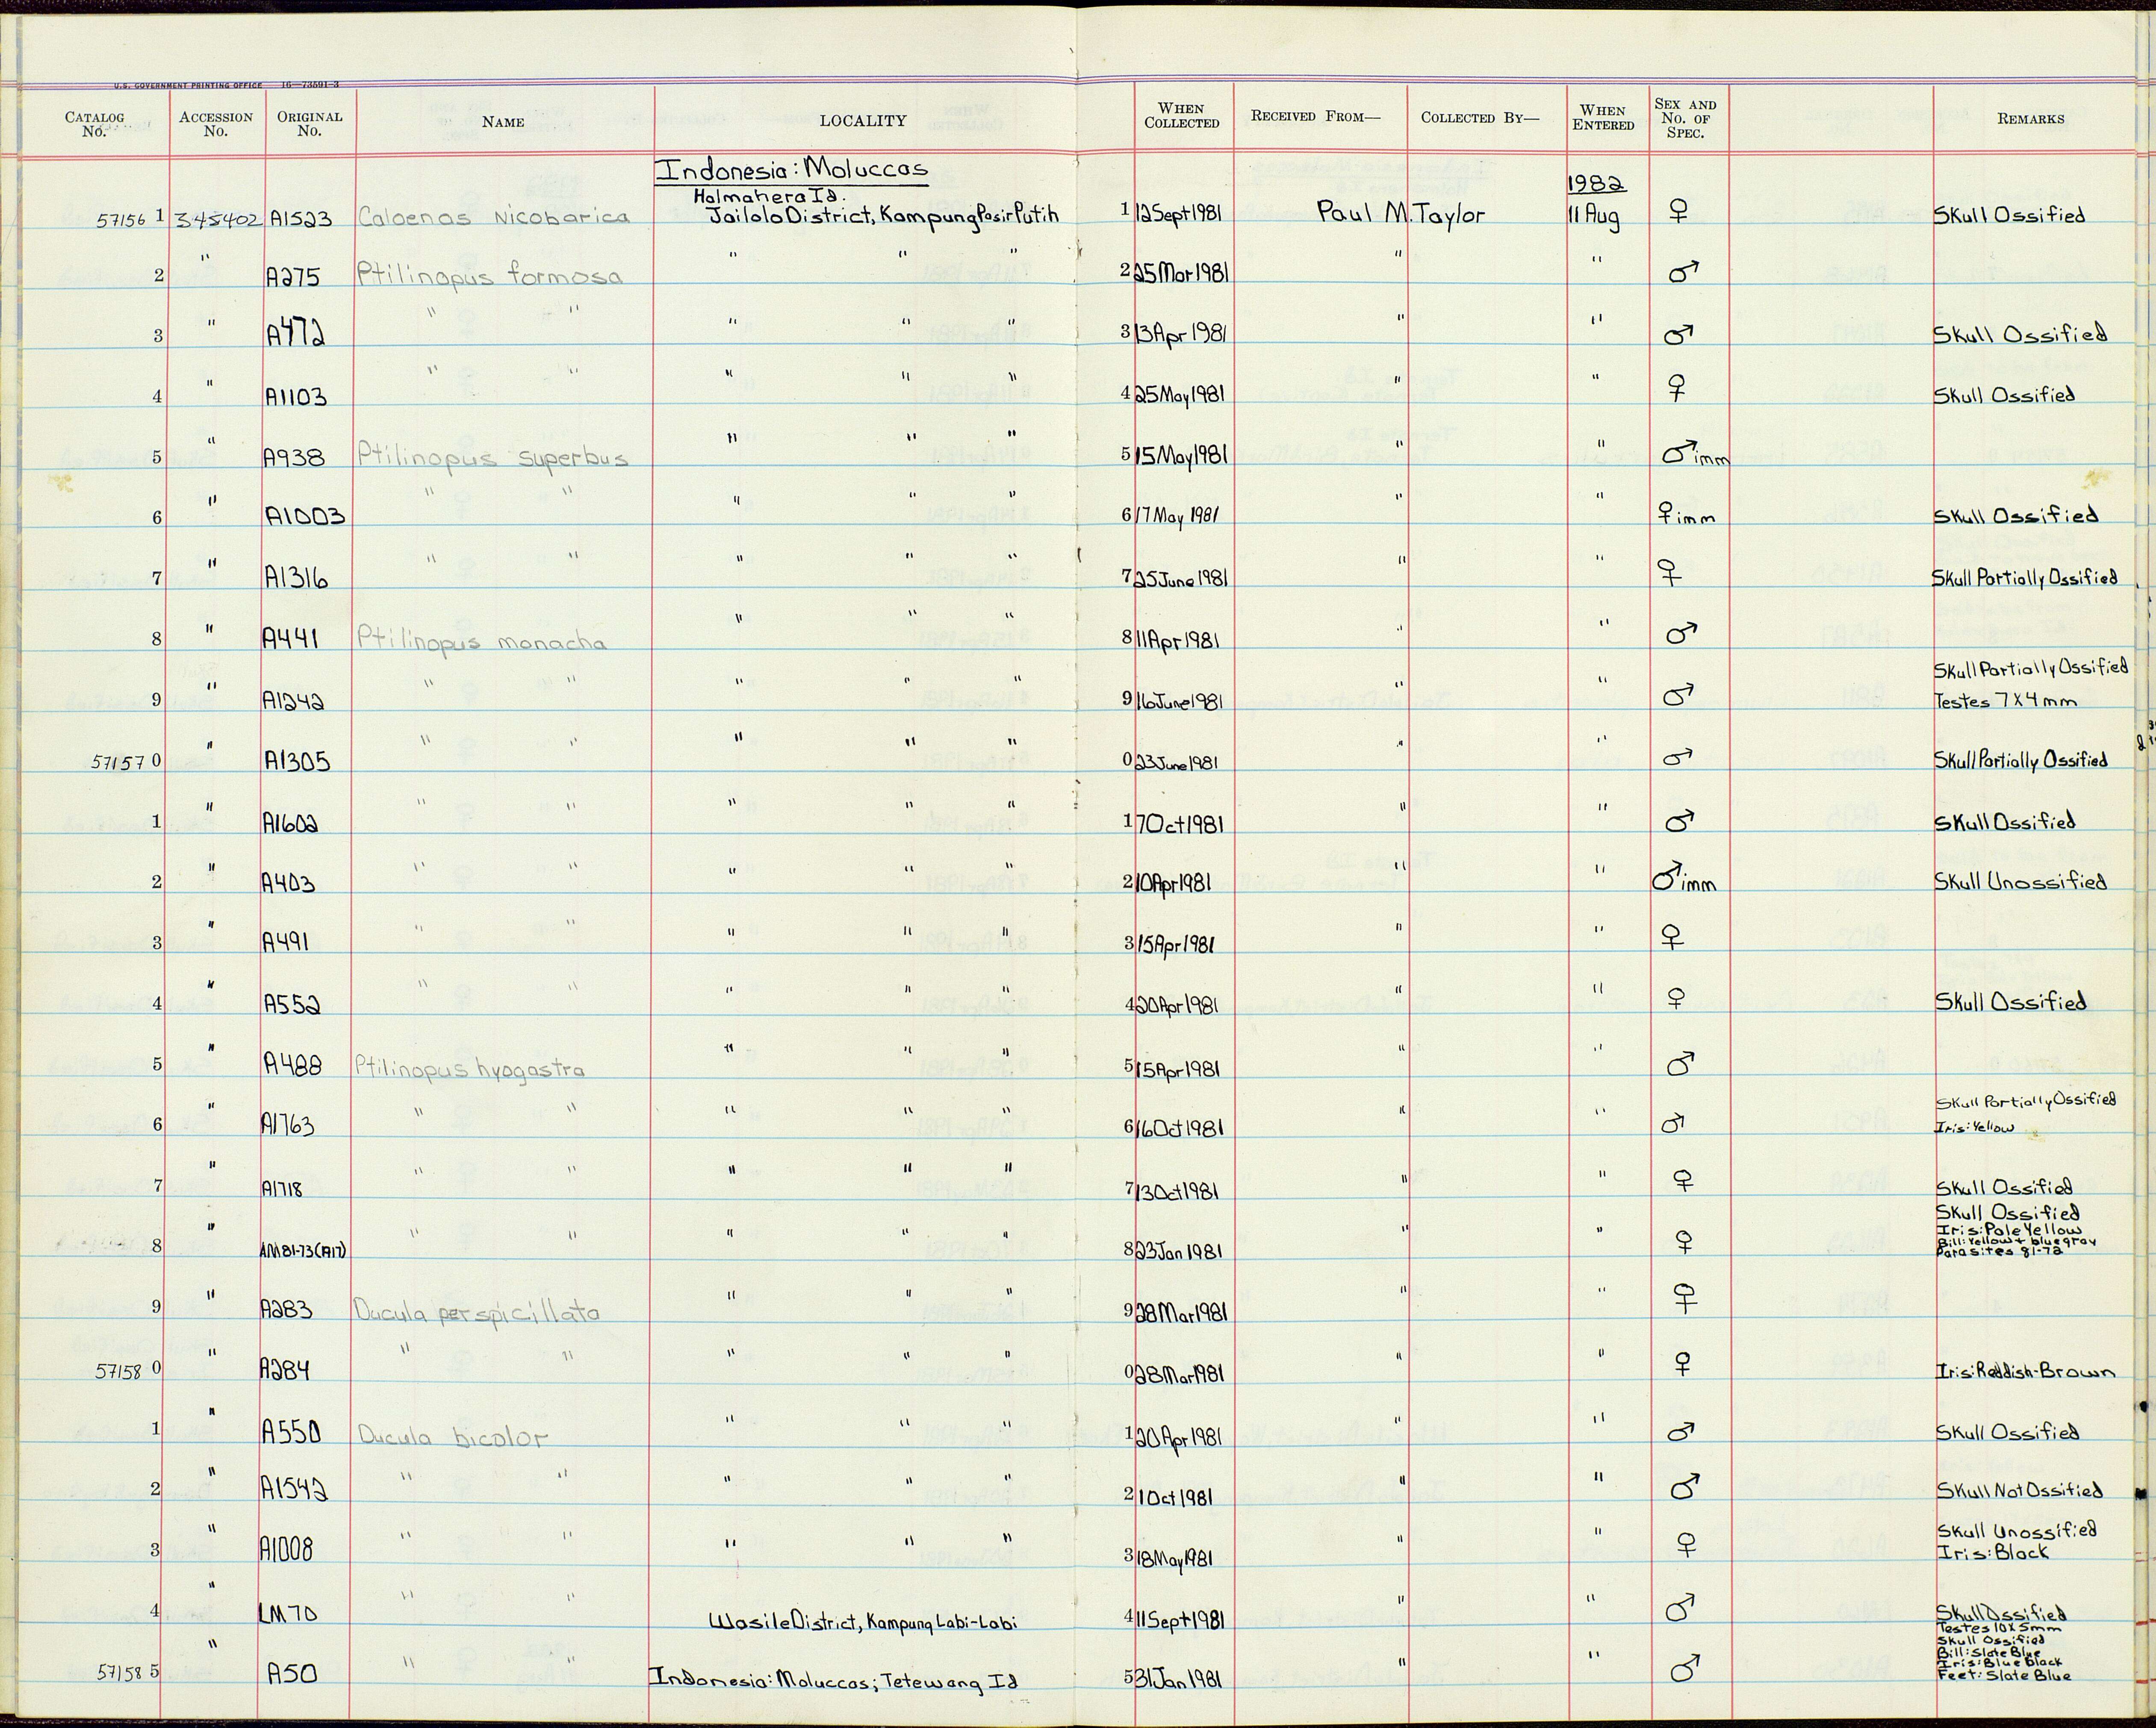Screen dimensions: 2156x1728
Task: Click remark 'Skull Unossified' in A403 row
Action: [2021, 882]
